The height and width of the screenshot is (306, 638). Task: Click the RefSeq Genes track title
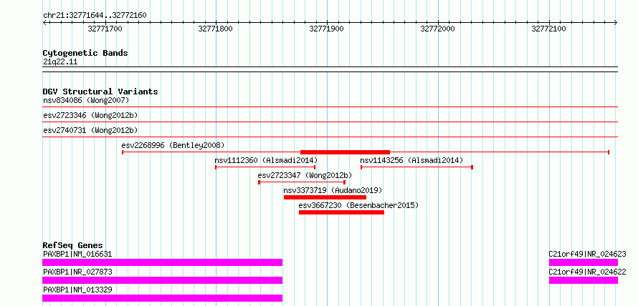point(73,245)
